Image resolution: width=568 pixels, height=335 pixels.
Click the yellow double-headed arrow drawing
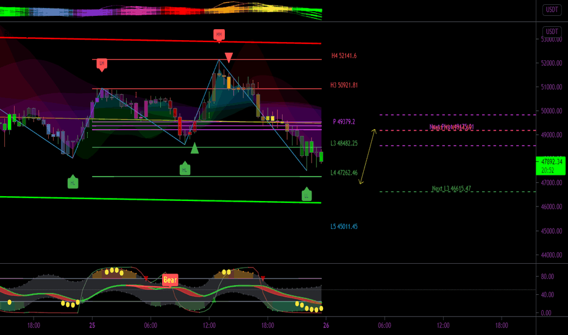(x=367, y=157)
